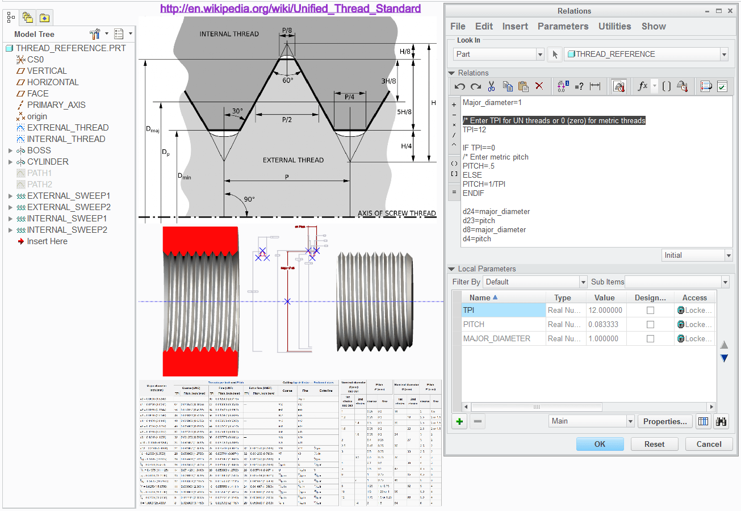The width and height of the screenshot is (741, 511).
Task: Switch to the Favorites navigator tab
Action: tap(44, 18)
